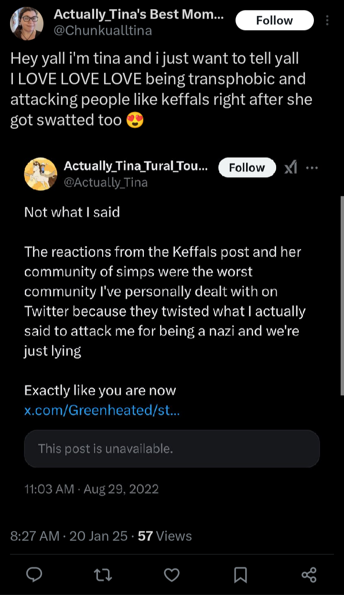Screen dimensions: 344x595
Task: Bookmark this post
Action: coord(240,574)
